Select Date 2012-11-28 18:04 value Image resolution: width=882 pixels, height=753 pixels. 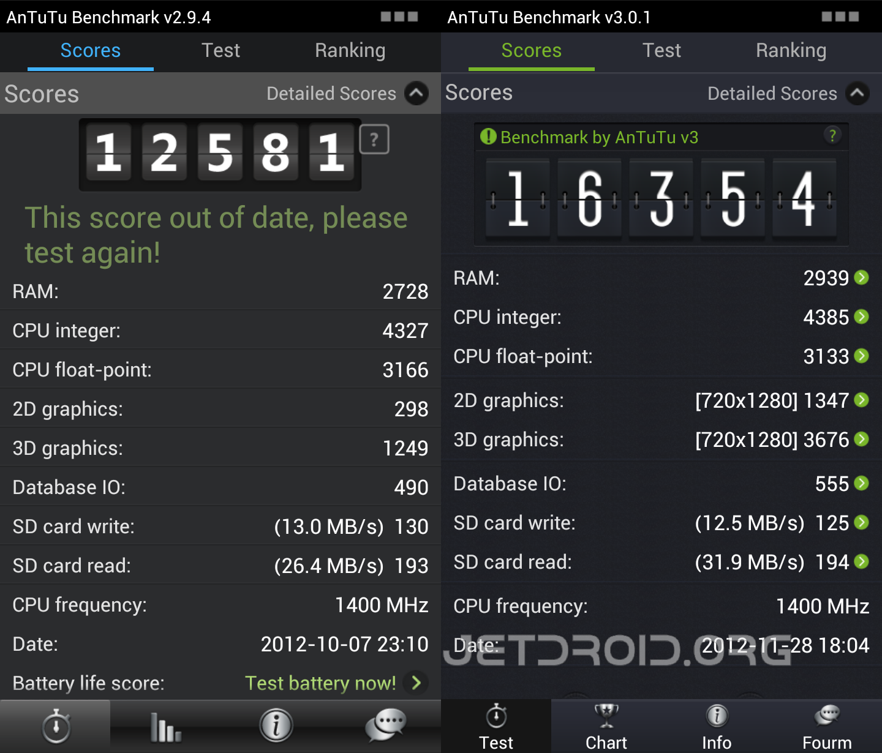coord(785,645)
